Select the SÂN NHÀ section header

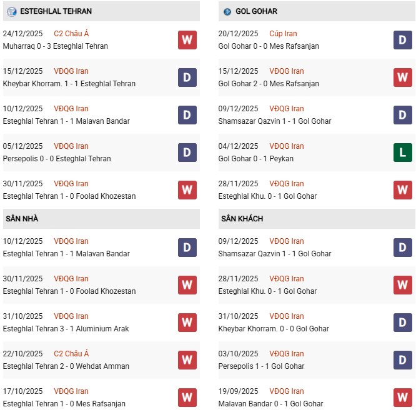pos(22,219)
